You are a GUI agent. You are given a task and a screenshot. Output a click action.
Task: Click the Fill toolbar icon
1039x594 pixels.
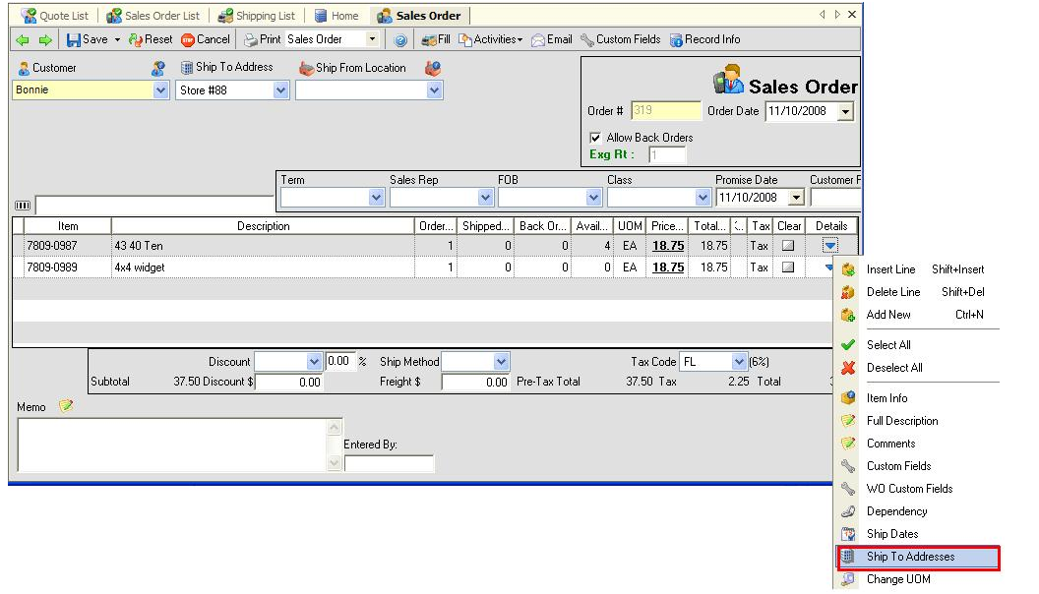coord(436,39)
